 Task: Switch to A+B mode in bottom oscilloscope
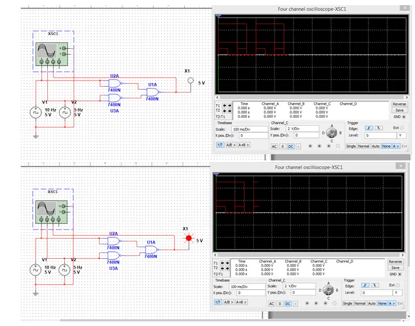[242, 302]
